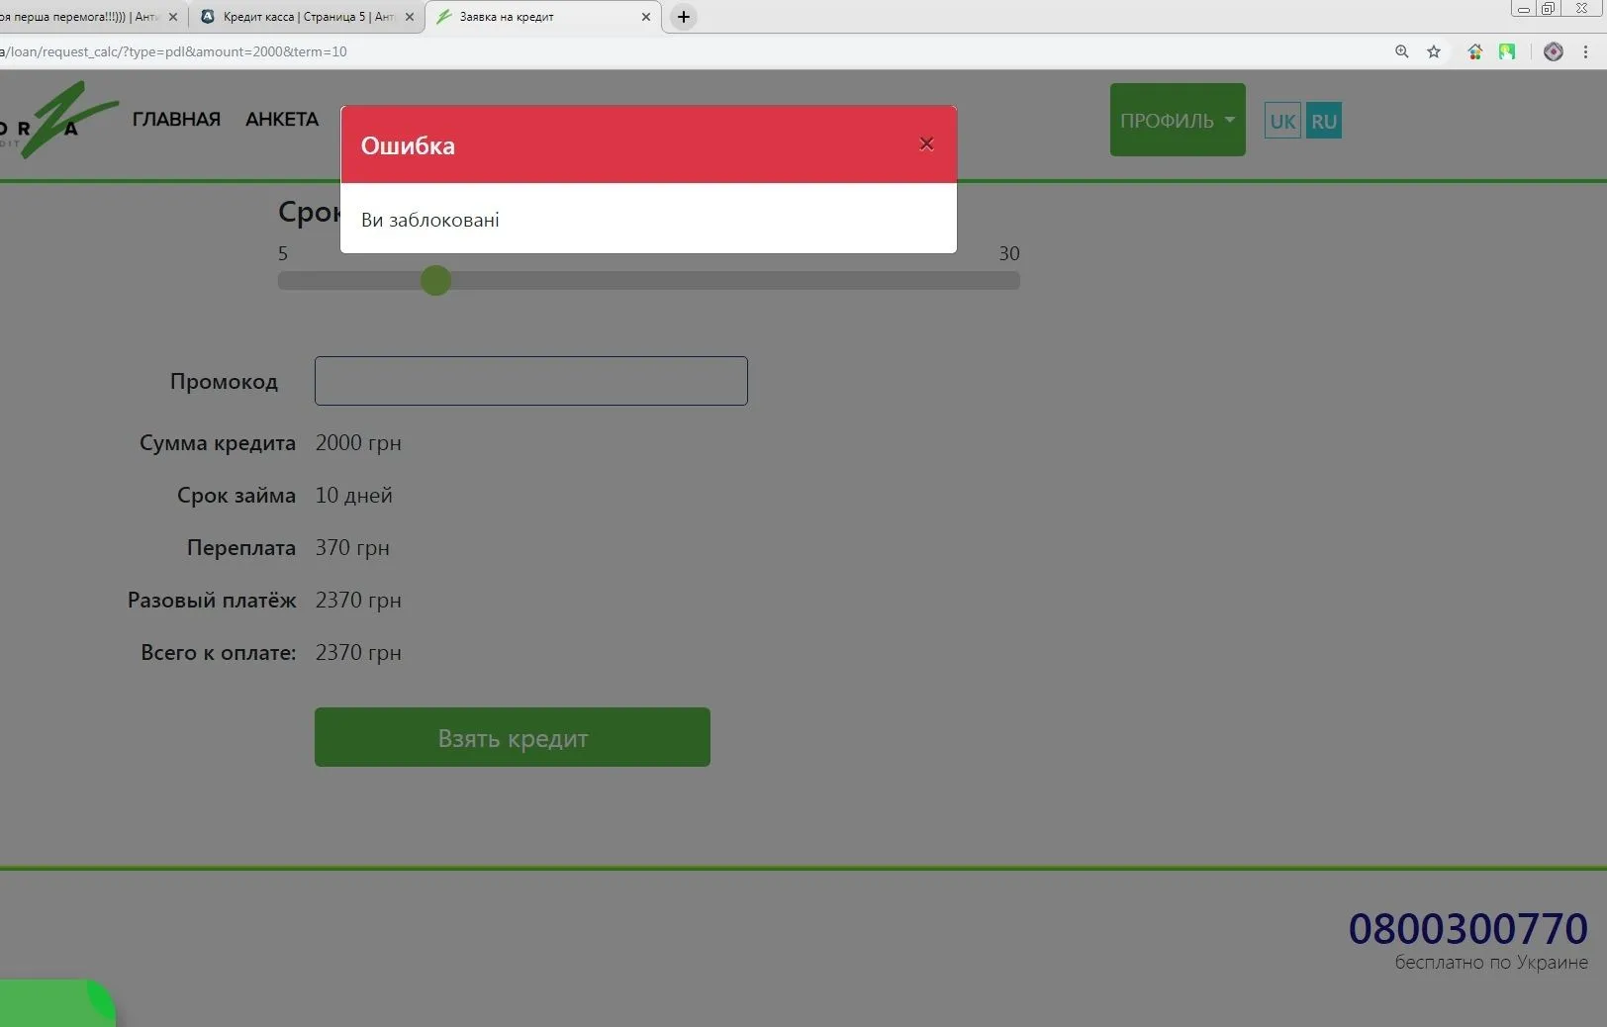
Task: Click the 0800300770 phone number
Action: [x=1466, y=928]
